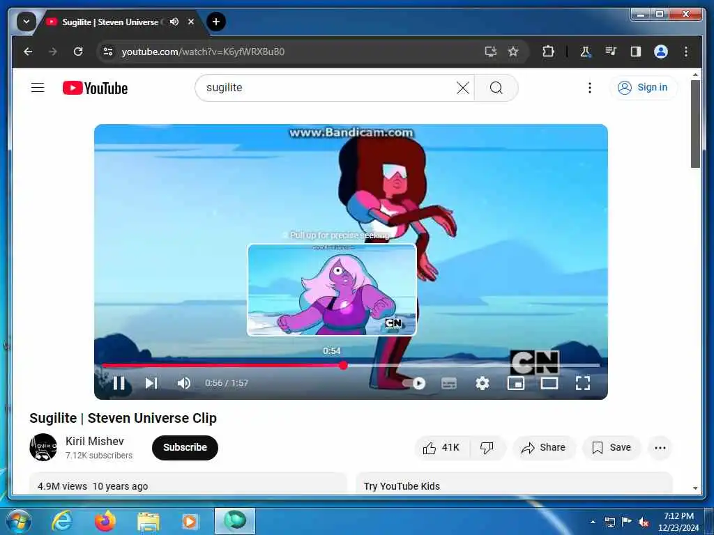Image resolution: width=714 pixels, height=535 pixels.
Task: Reload the YouTube page
Action: pyautogui.click(x=78, y=52)
